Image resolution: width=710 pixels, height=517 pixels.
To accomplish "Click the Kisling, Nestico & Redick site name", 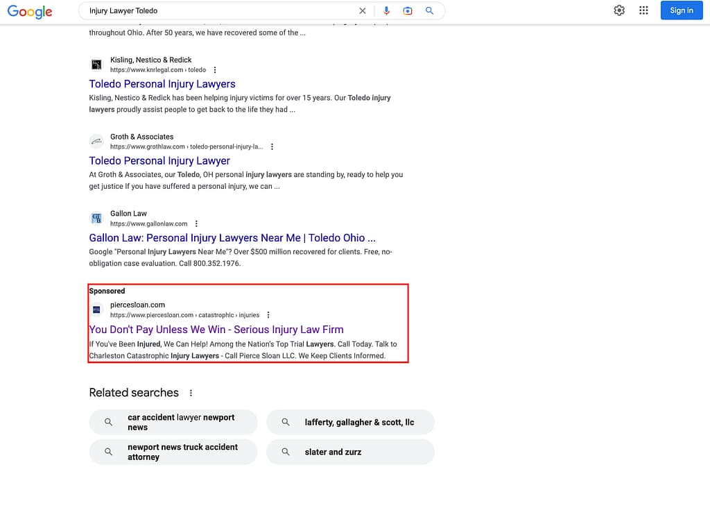I will tap(150, 60).
